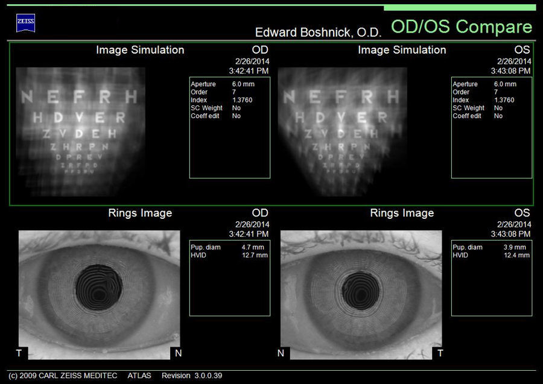Click the N marker under OS rings image
Viewport: 543px width, 384px height.
281,353
